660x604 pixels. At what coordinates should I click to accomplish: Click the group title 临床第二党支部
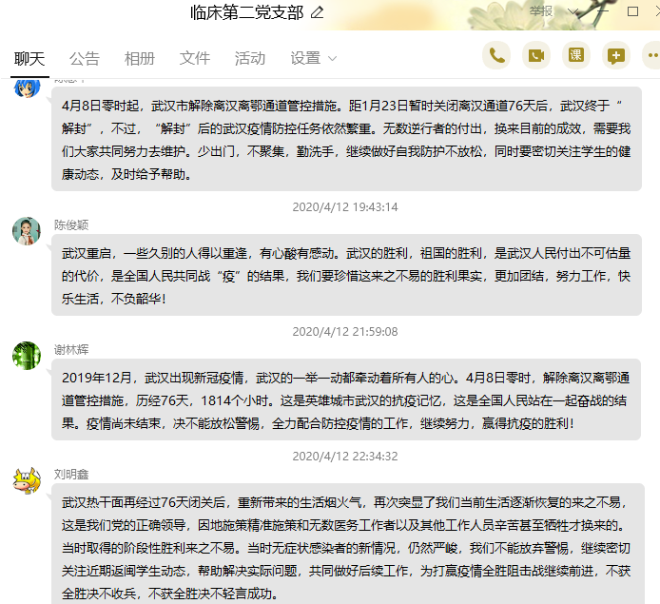pyautogui.click(x=246, y=12)
